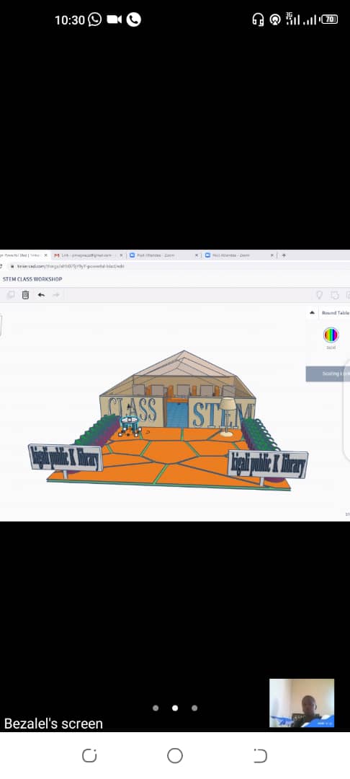
Task: Open the rainbow Solid color picker
Action: 331,335
